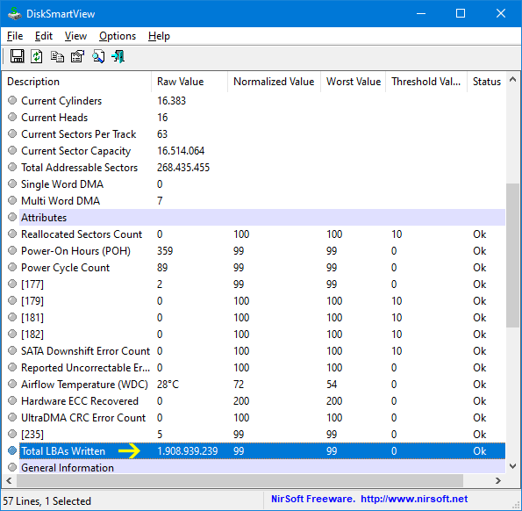
Task: Click the '57 Lines, 1 Selected' status text
Action: pos(47,500)
